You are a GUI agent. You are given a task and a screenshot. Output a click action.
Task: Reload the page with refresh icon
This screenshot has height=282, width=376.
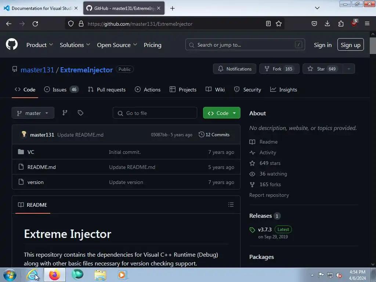[35, 24]
